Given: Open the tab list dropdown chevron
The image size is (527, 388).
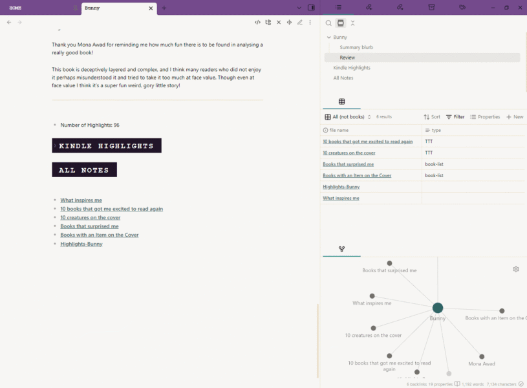Looking at the screenshot, I should (x=299, y=8).
